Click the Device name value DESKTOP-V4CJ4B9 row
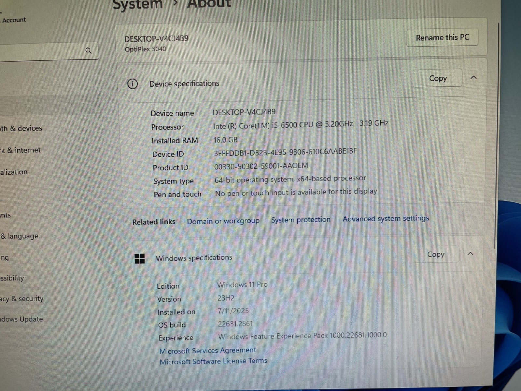521x391 pixels. pos(244,112)
